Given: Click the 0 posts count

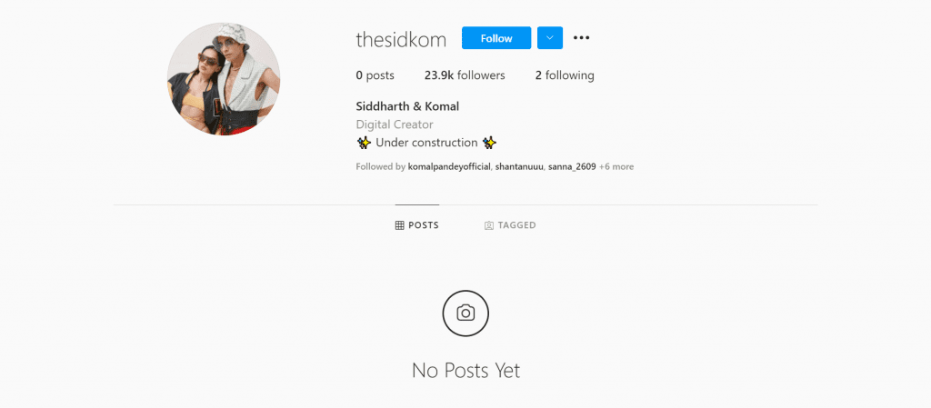Looking at the screenshot, I should 375,75.
